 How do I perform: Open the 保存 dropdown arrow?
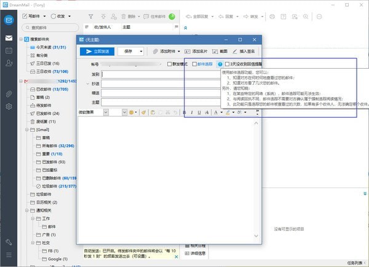click(141, 52)
